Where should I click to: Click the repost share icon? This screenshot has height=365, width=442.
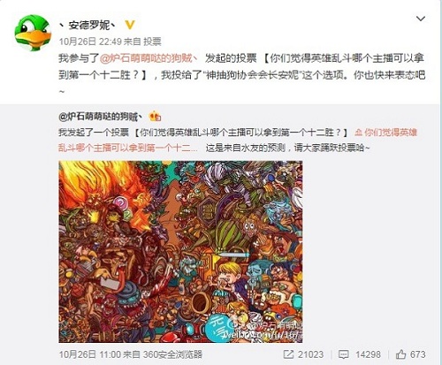click(x=288, y=354)
